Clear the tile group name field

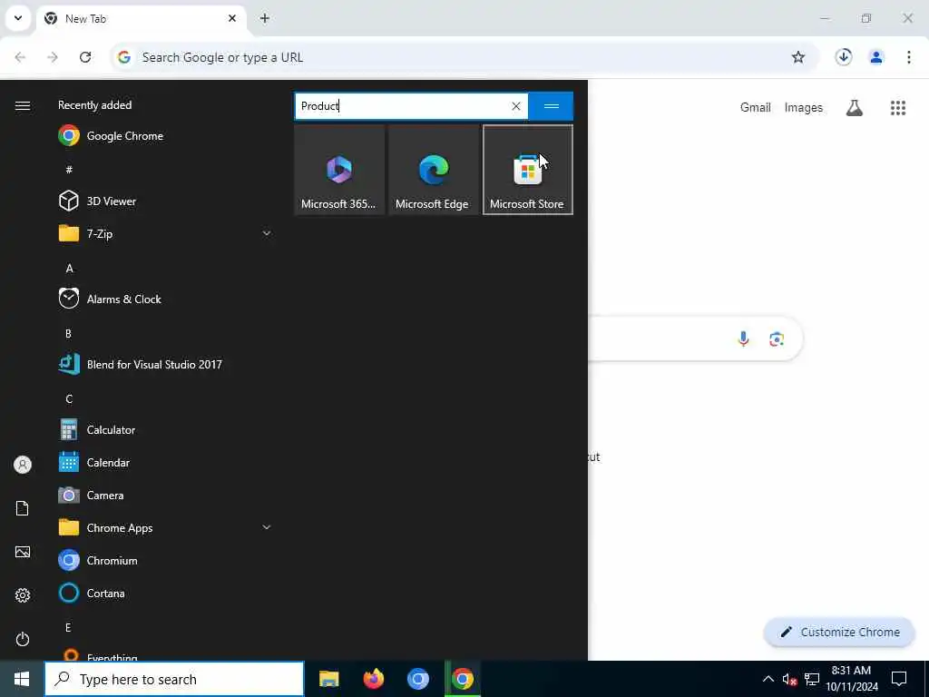[516, 106]
